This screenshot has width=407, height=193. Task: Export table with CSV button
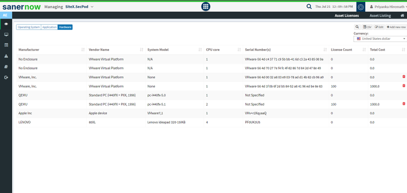tap(367, 27)
